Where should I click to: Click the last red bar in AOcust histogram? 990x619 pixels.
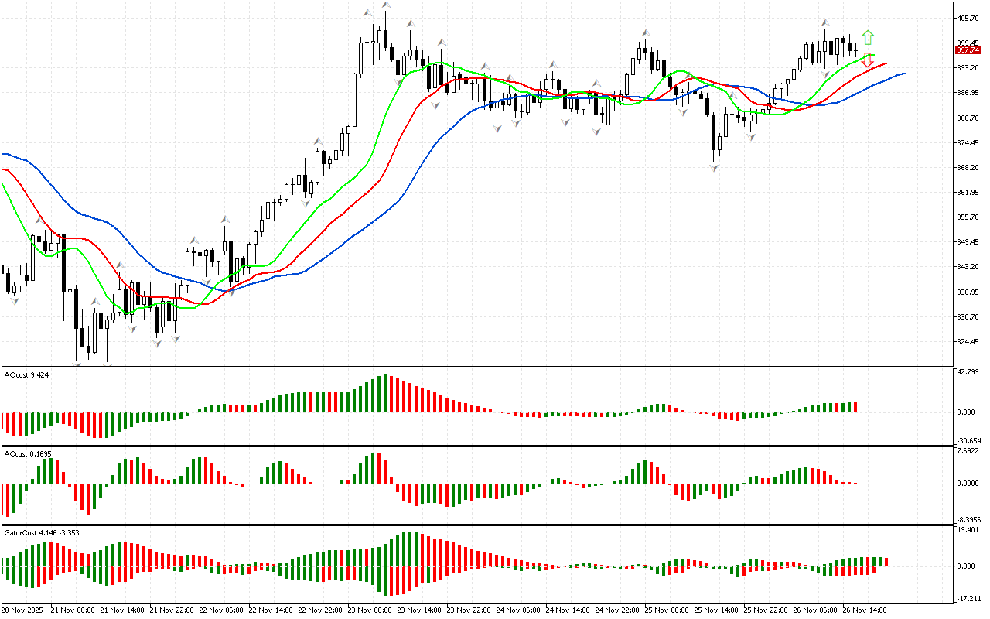point(856,407)
